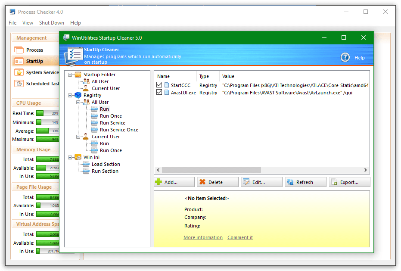Open the Comment it link
This screenshot has width=401, height=271.
240,237
